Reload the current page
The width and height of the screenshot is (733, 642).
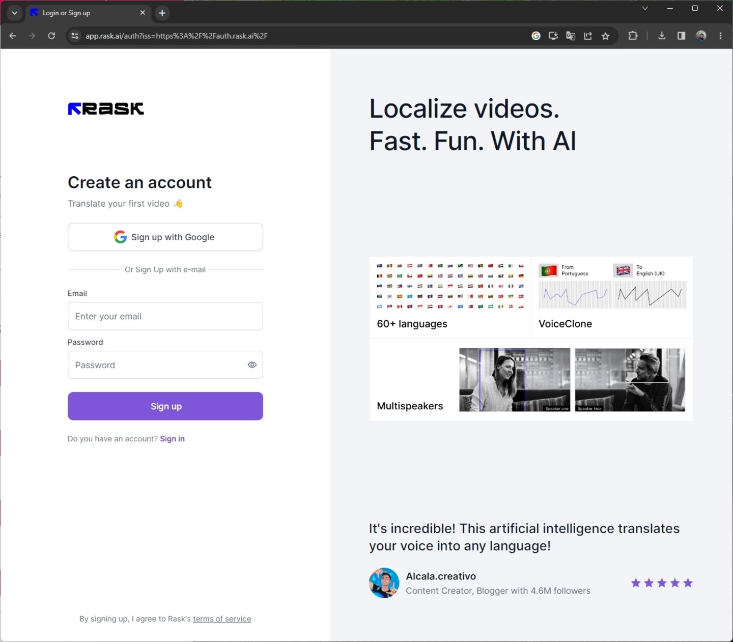[51, 36]
